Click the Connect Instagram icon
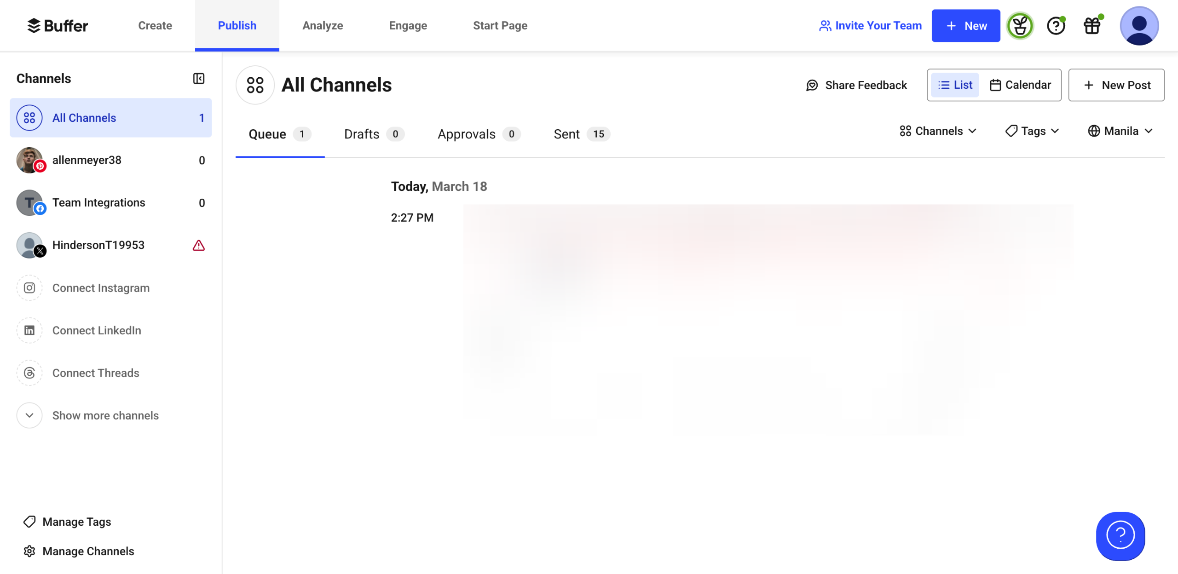This screenshot has width=1178, height=574. (29, 288)
